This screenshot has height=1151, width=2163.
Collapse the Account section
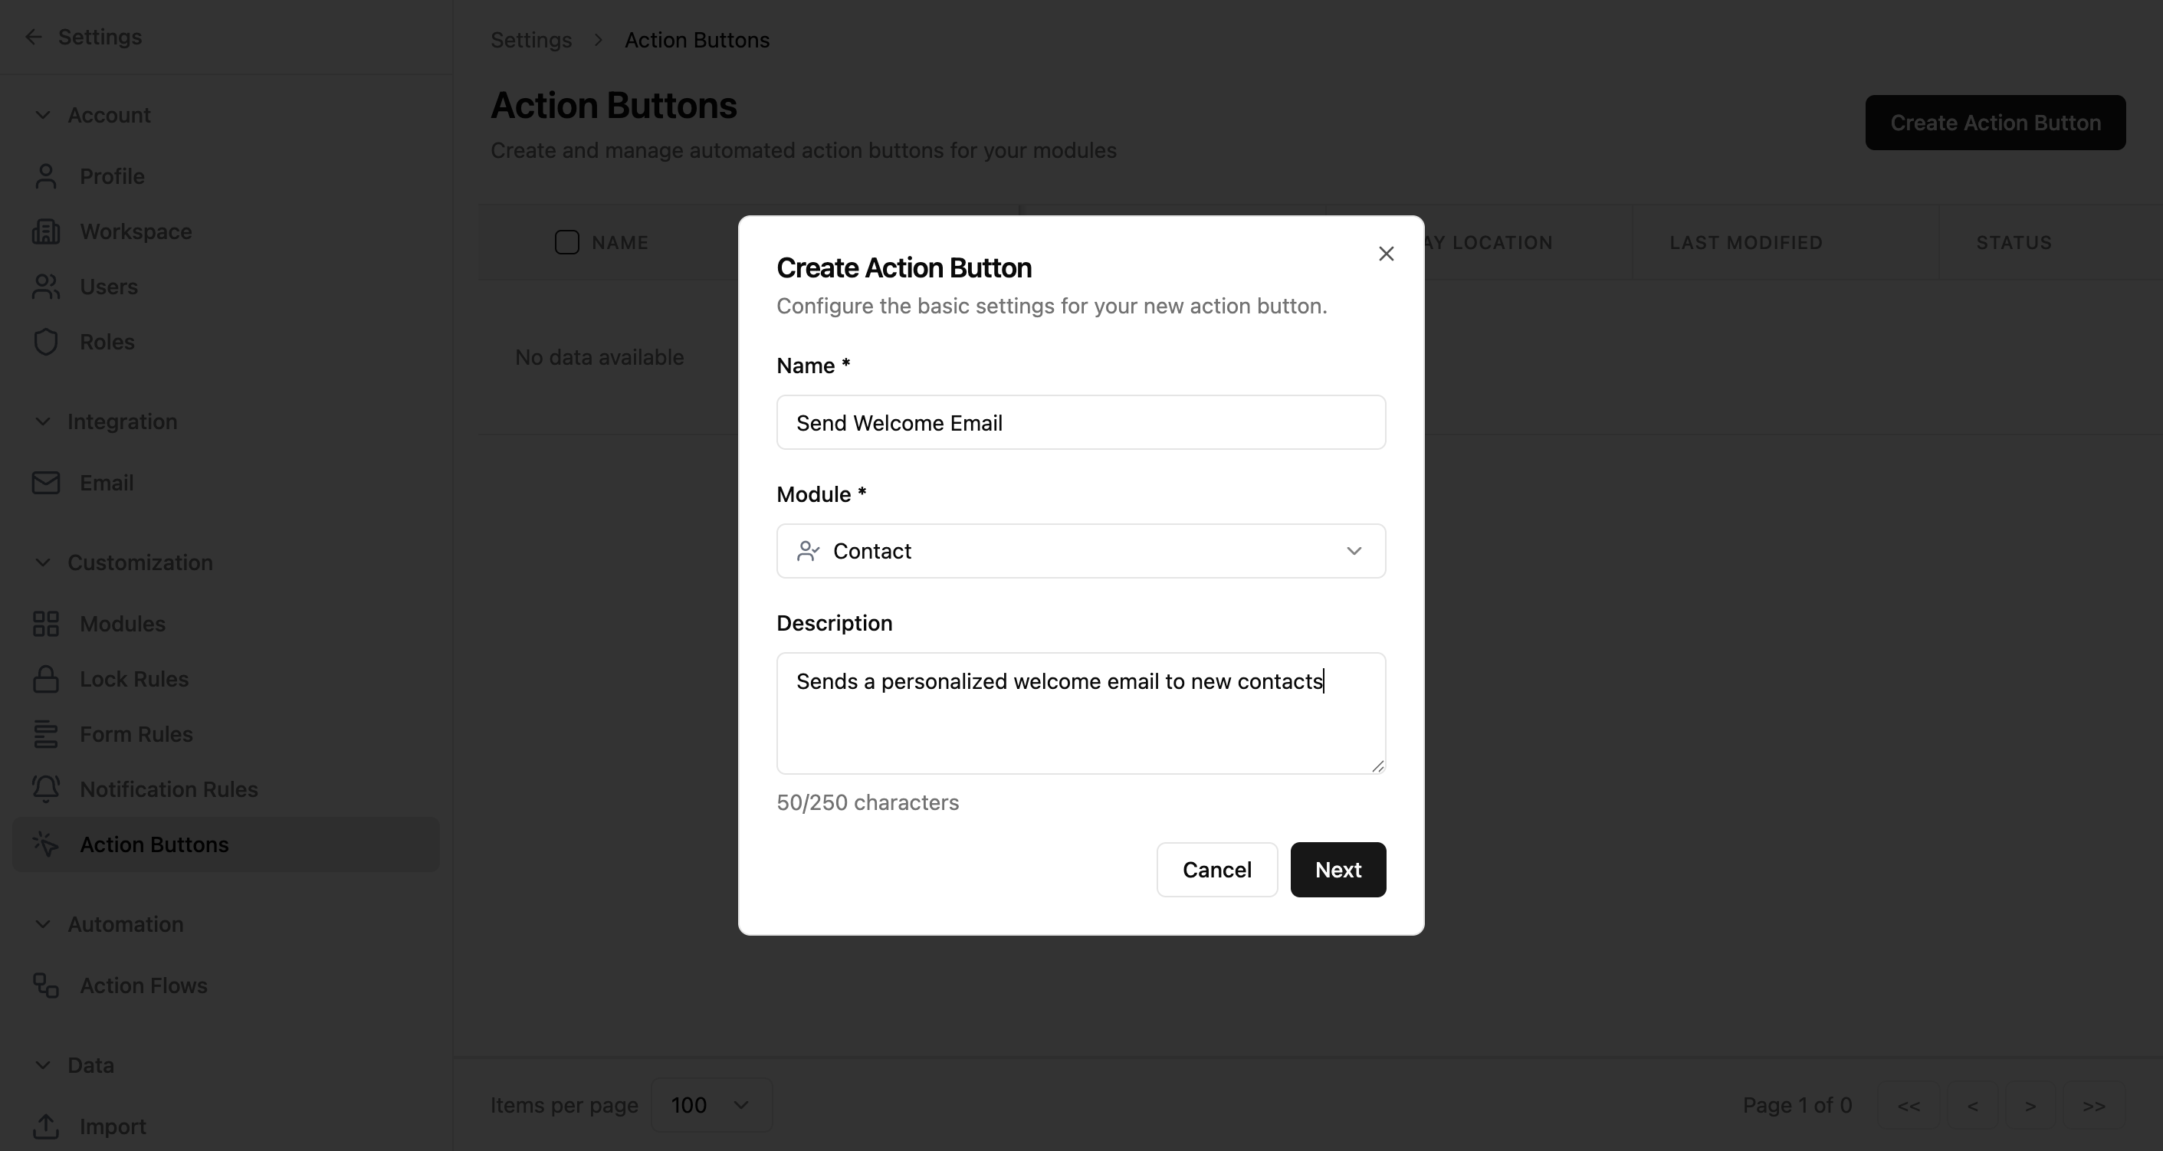[43, 115]
